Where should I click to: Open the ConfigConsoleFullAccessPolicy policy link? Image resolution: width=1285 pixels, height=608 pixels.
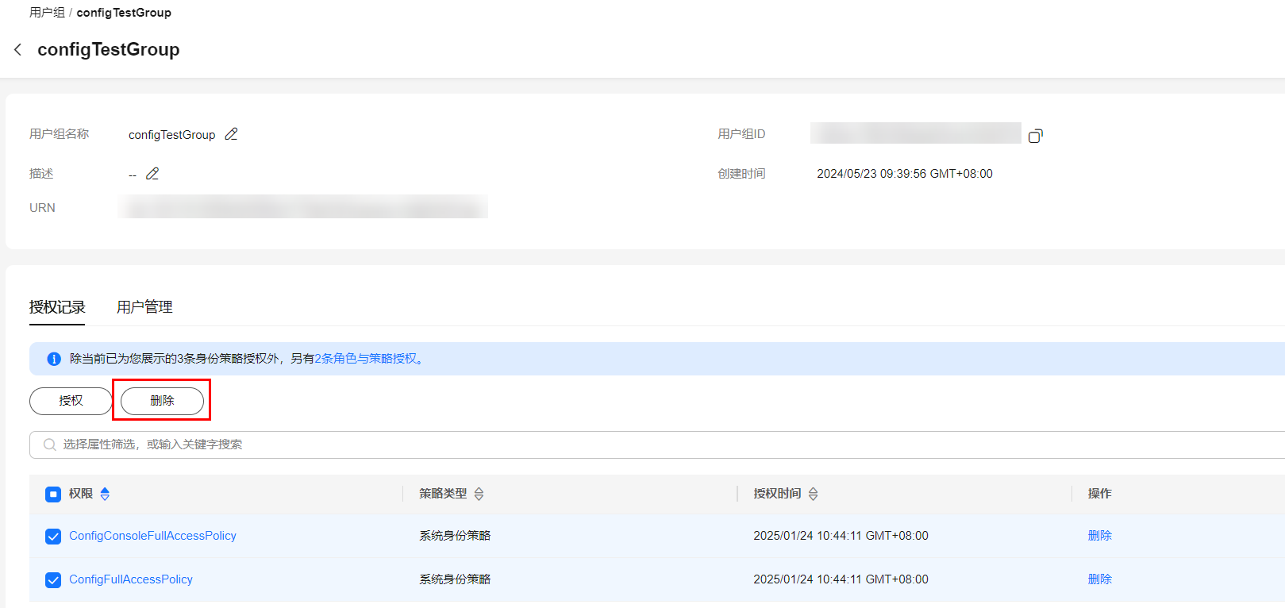[x=152, y=536]
